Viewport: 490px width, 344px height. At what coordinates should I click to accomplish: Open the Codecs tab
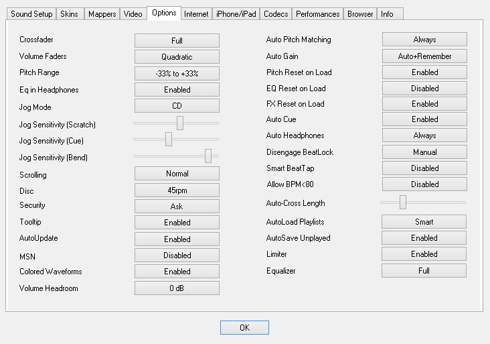pyautogui.click(x=276, y=14)
